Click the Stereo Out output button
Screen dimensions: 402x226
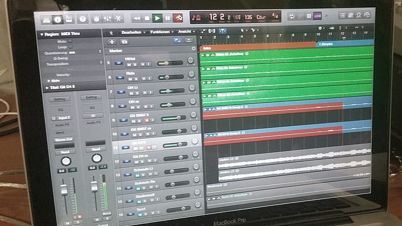pos(64,139)
